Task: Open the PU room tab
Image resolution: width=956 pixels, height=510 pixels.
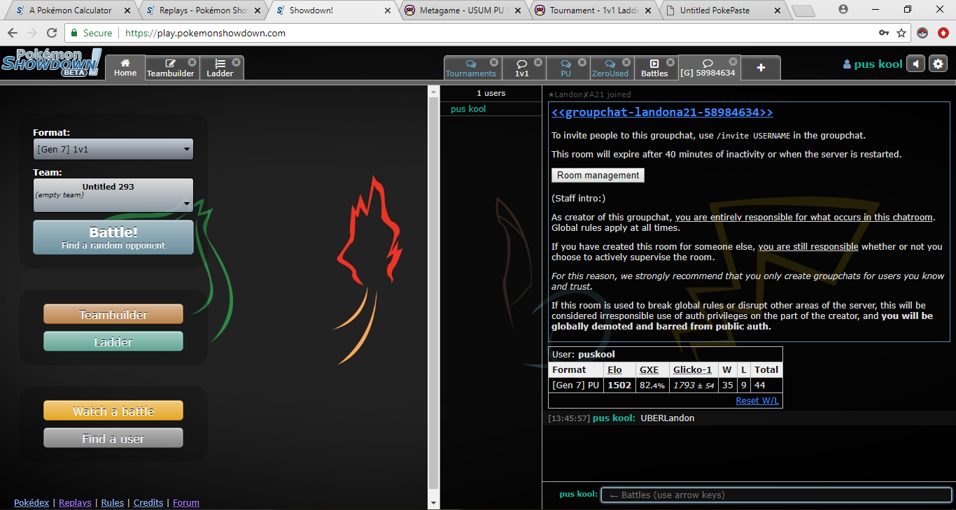Action: coord(565,68)
